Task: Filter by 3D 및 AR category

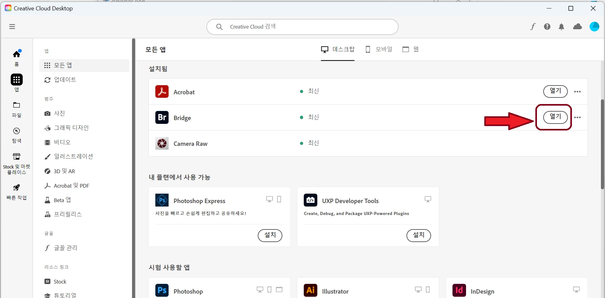Action: 60,171
